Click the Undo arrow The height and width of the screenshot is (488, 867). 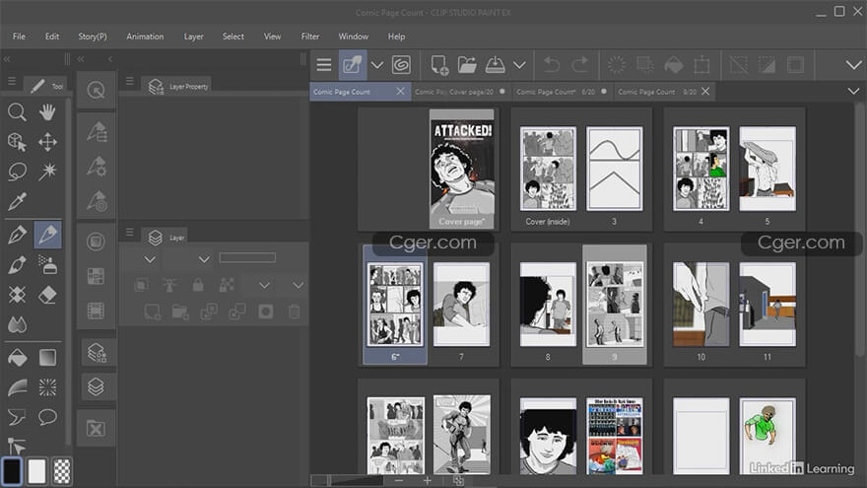(x=552, y=65)
